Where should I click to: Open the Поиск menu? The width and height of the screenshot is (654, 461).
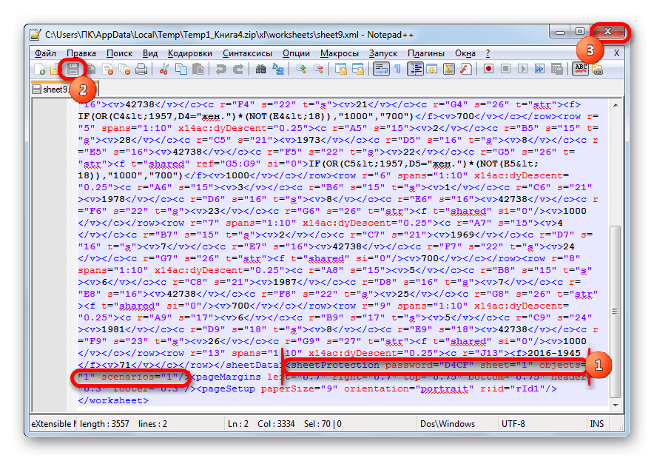[119, 53]
